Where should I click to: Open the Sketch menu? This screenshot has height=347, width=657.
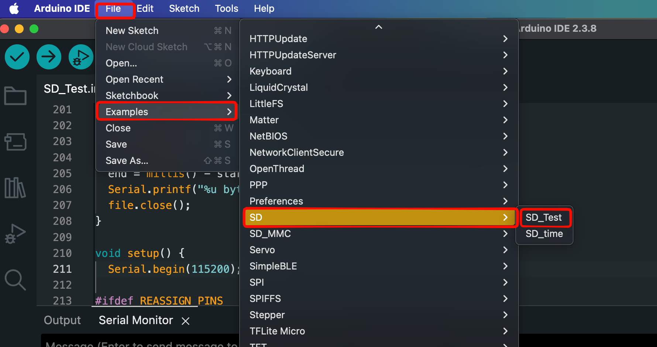pyautogui.click(x=184, y=8)
